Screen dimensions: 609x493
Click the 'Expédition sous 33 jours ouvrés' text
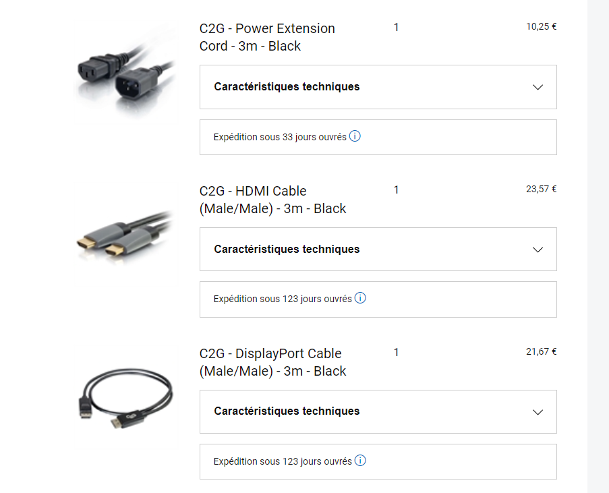click(280, 137)
